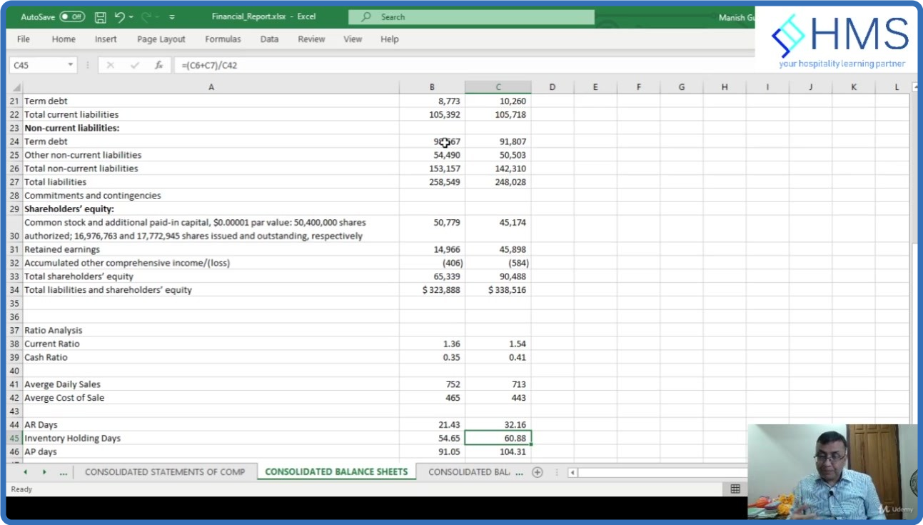Viewport: 923px width, 525px height.
Task: Click the hidden sheets ellipsis before tabs
Action: point(63,472)
